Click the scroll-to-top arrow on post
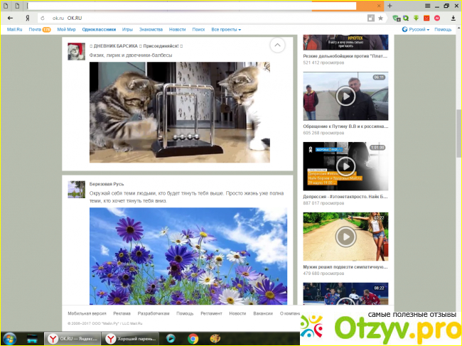The image size is (462, 346). [277, 45]
